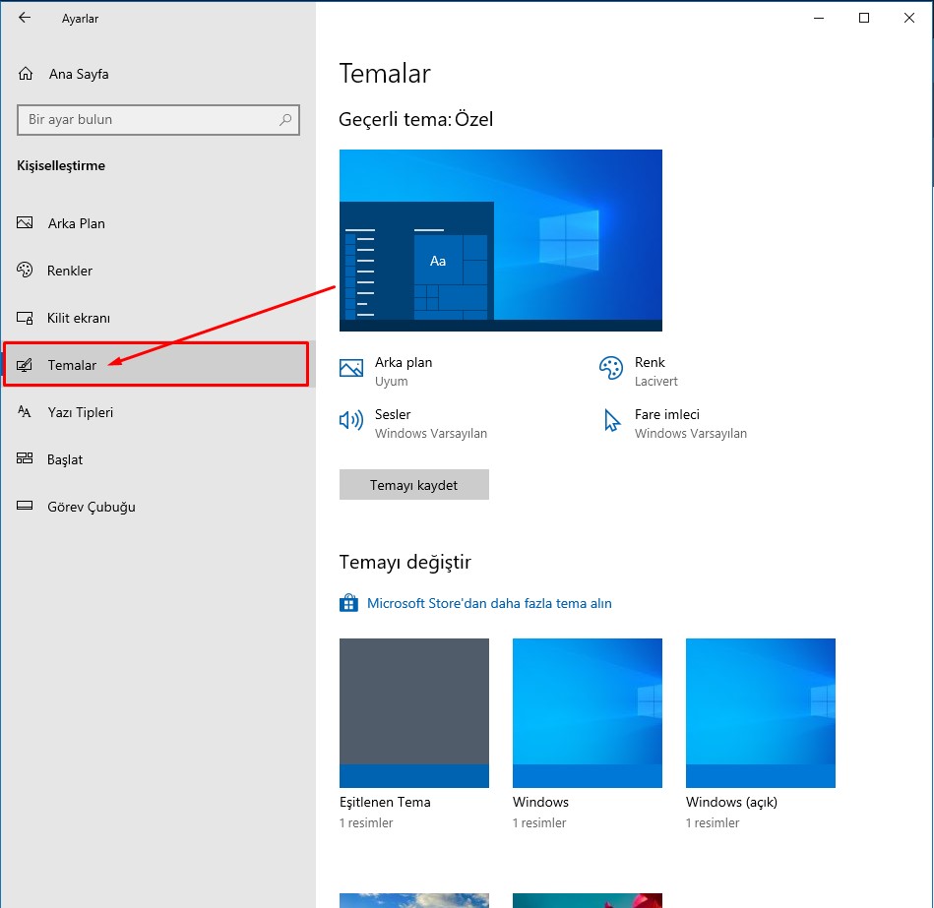Click the Renkler palette icon in sidebar
Screen dimensions: 934x908
pyautogui.click(x=25, y=270)
